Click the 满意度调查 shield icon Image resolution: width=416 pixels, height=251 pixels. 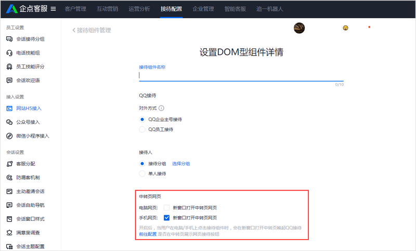click(x=9, y=233)
